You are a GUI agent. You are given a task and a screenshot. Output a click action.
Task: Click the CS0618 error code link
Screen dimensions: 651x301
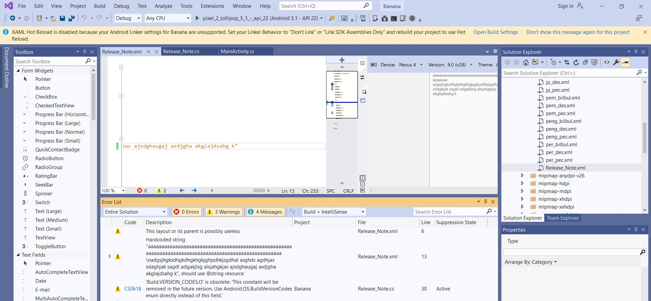[x=133, y=289]
